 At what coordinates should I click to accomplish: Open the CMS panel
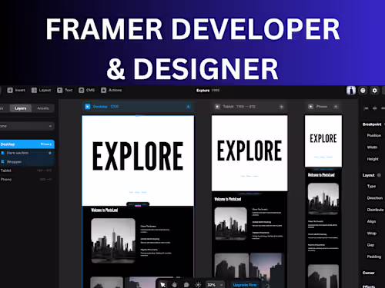pyautogui.click(x=87, y=90)
